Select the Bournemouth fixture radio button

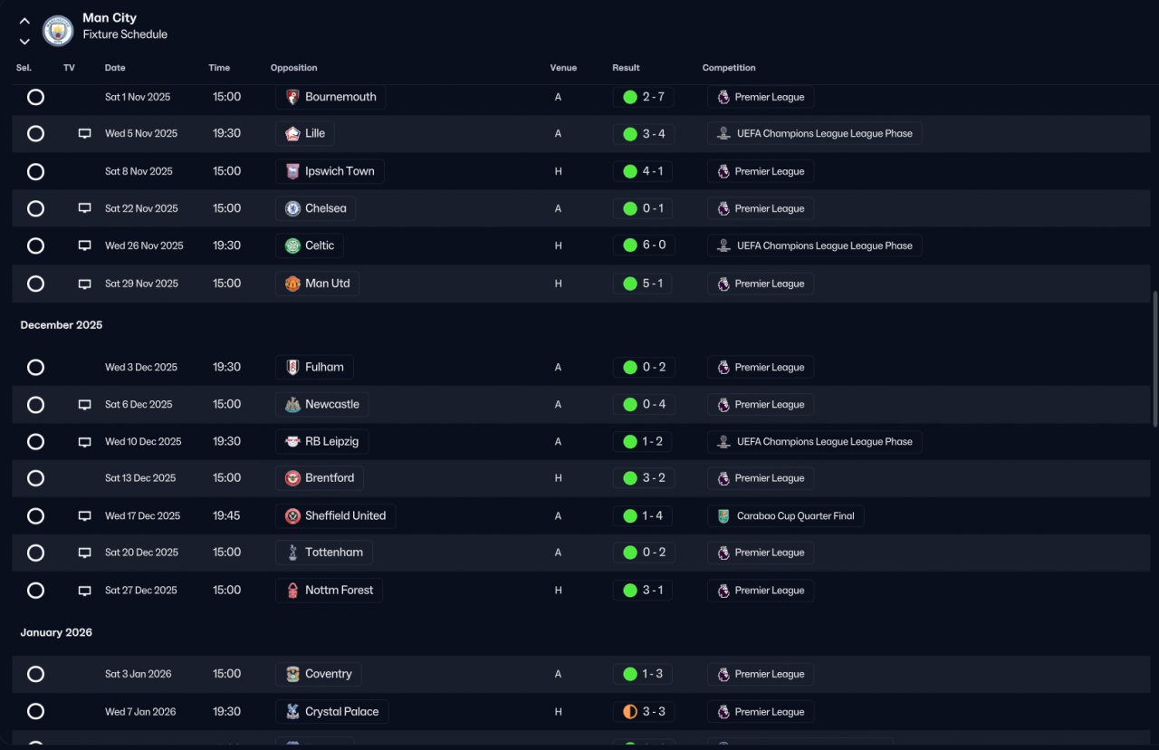(35, 97)
